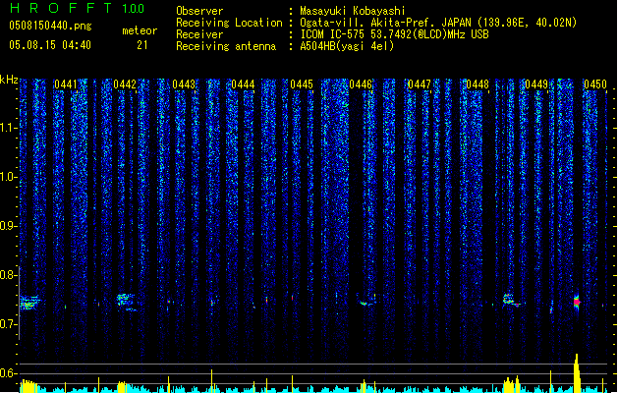Click the 'Observer' field label

(199, 11)
